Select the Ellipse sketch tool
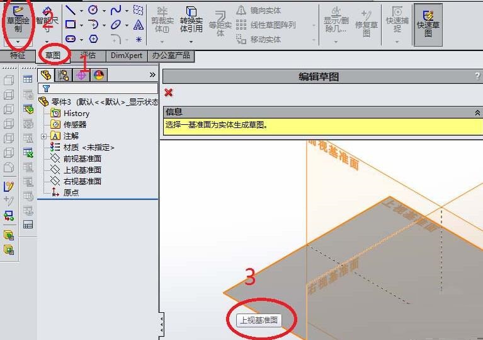The image size is (483, 340). coord(116,25)
